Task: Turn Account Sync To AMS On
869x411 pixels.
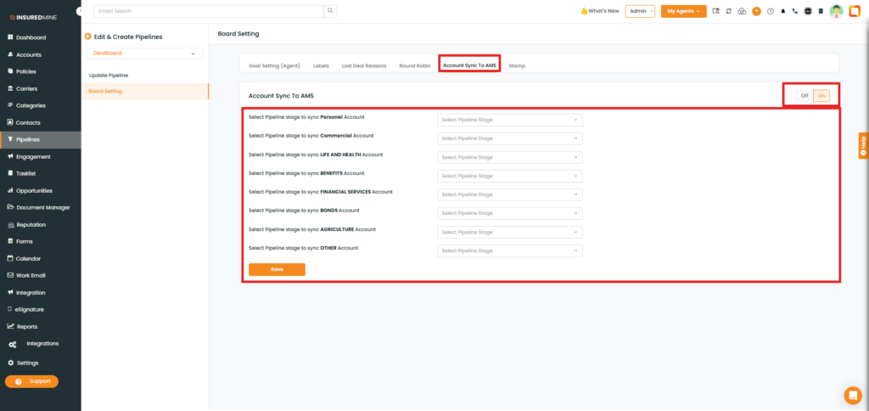Action: [821, 96]
